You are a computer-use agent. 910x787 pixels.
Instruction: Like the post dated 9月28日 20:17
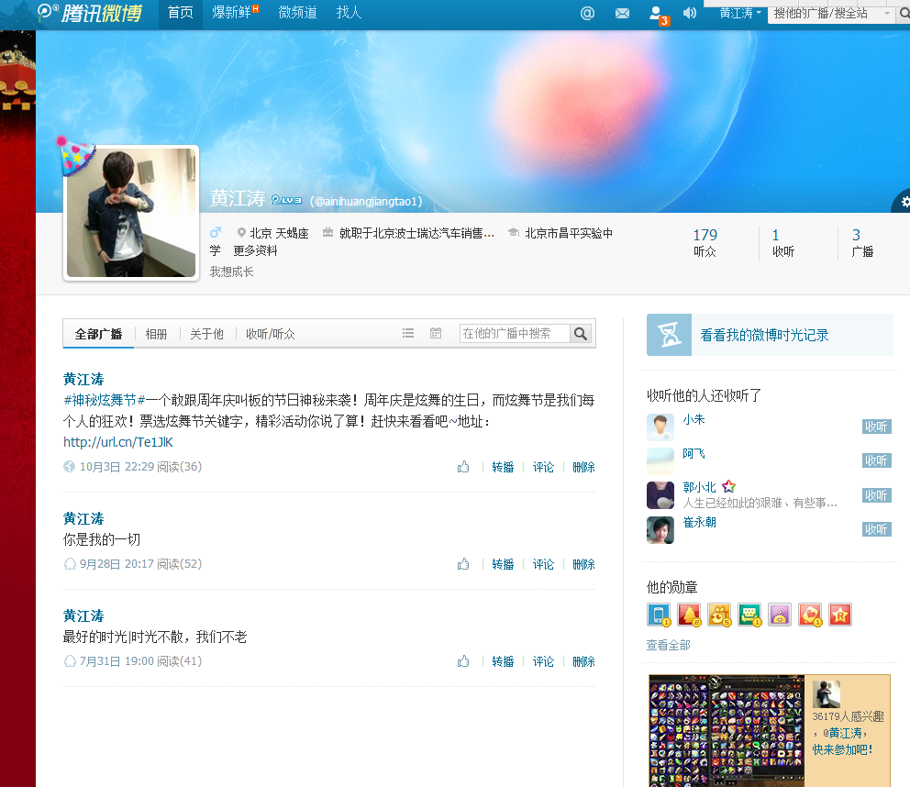(x=463, y=564)
